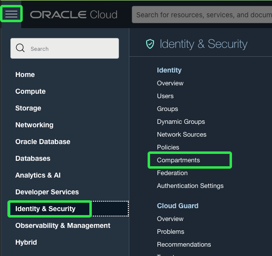Open Dynamic Groups
Image resolution: width=272 pixels, height=256 pixels.
pyautogui.click(x=181, y=122)
